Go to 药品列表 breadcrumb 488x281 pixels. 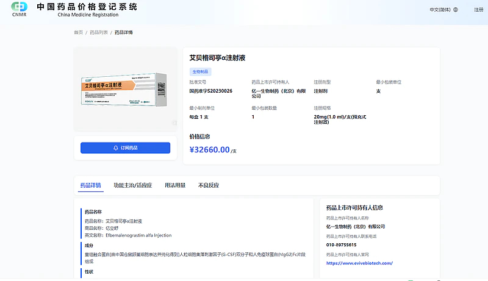click(99, 32)
